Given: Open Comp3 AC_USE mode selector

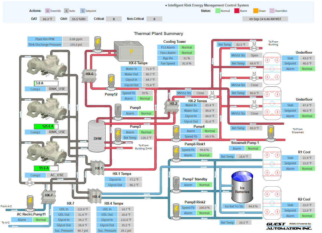Looking at the screenshot, I should pos(57,175).
